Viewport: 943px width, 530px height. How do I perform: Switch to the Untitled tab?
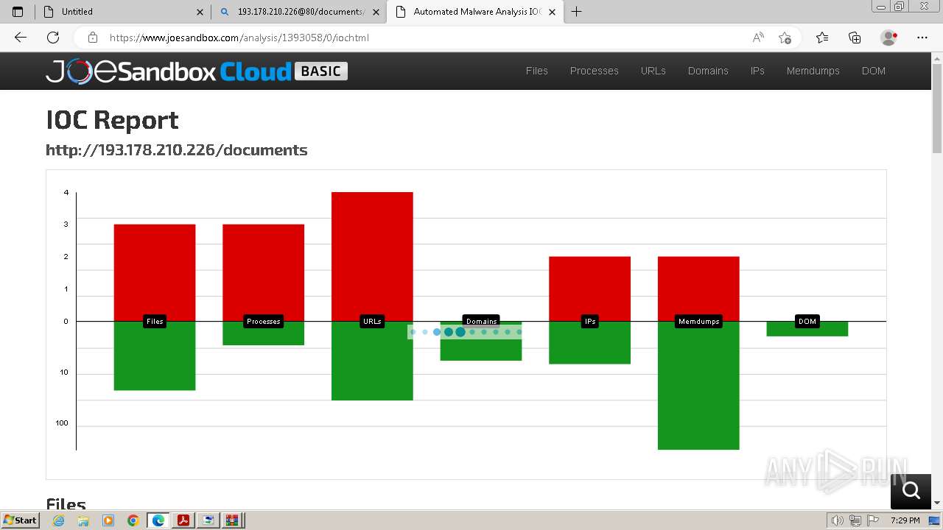[124, 12]
